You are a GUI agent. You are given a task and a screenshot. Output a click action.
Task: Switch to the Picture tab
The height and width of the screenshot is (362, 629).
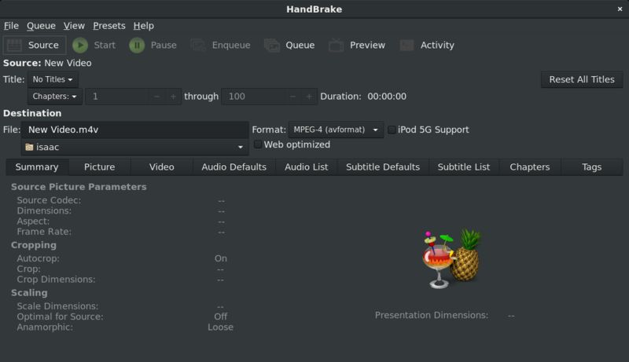pos(100,167)
